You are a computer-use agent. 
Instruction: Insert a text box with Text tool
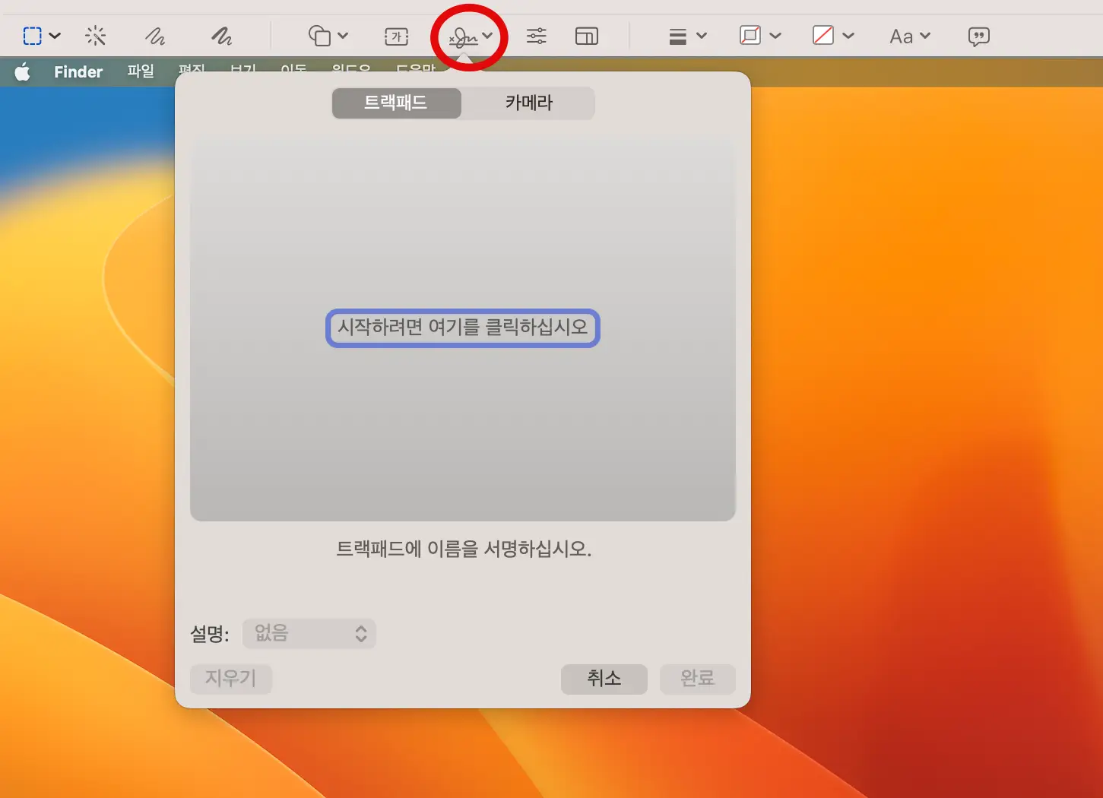397,36
